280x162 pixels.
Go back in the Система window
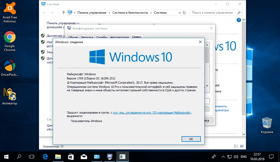44,13
